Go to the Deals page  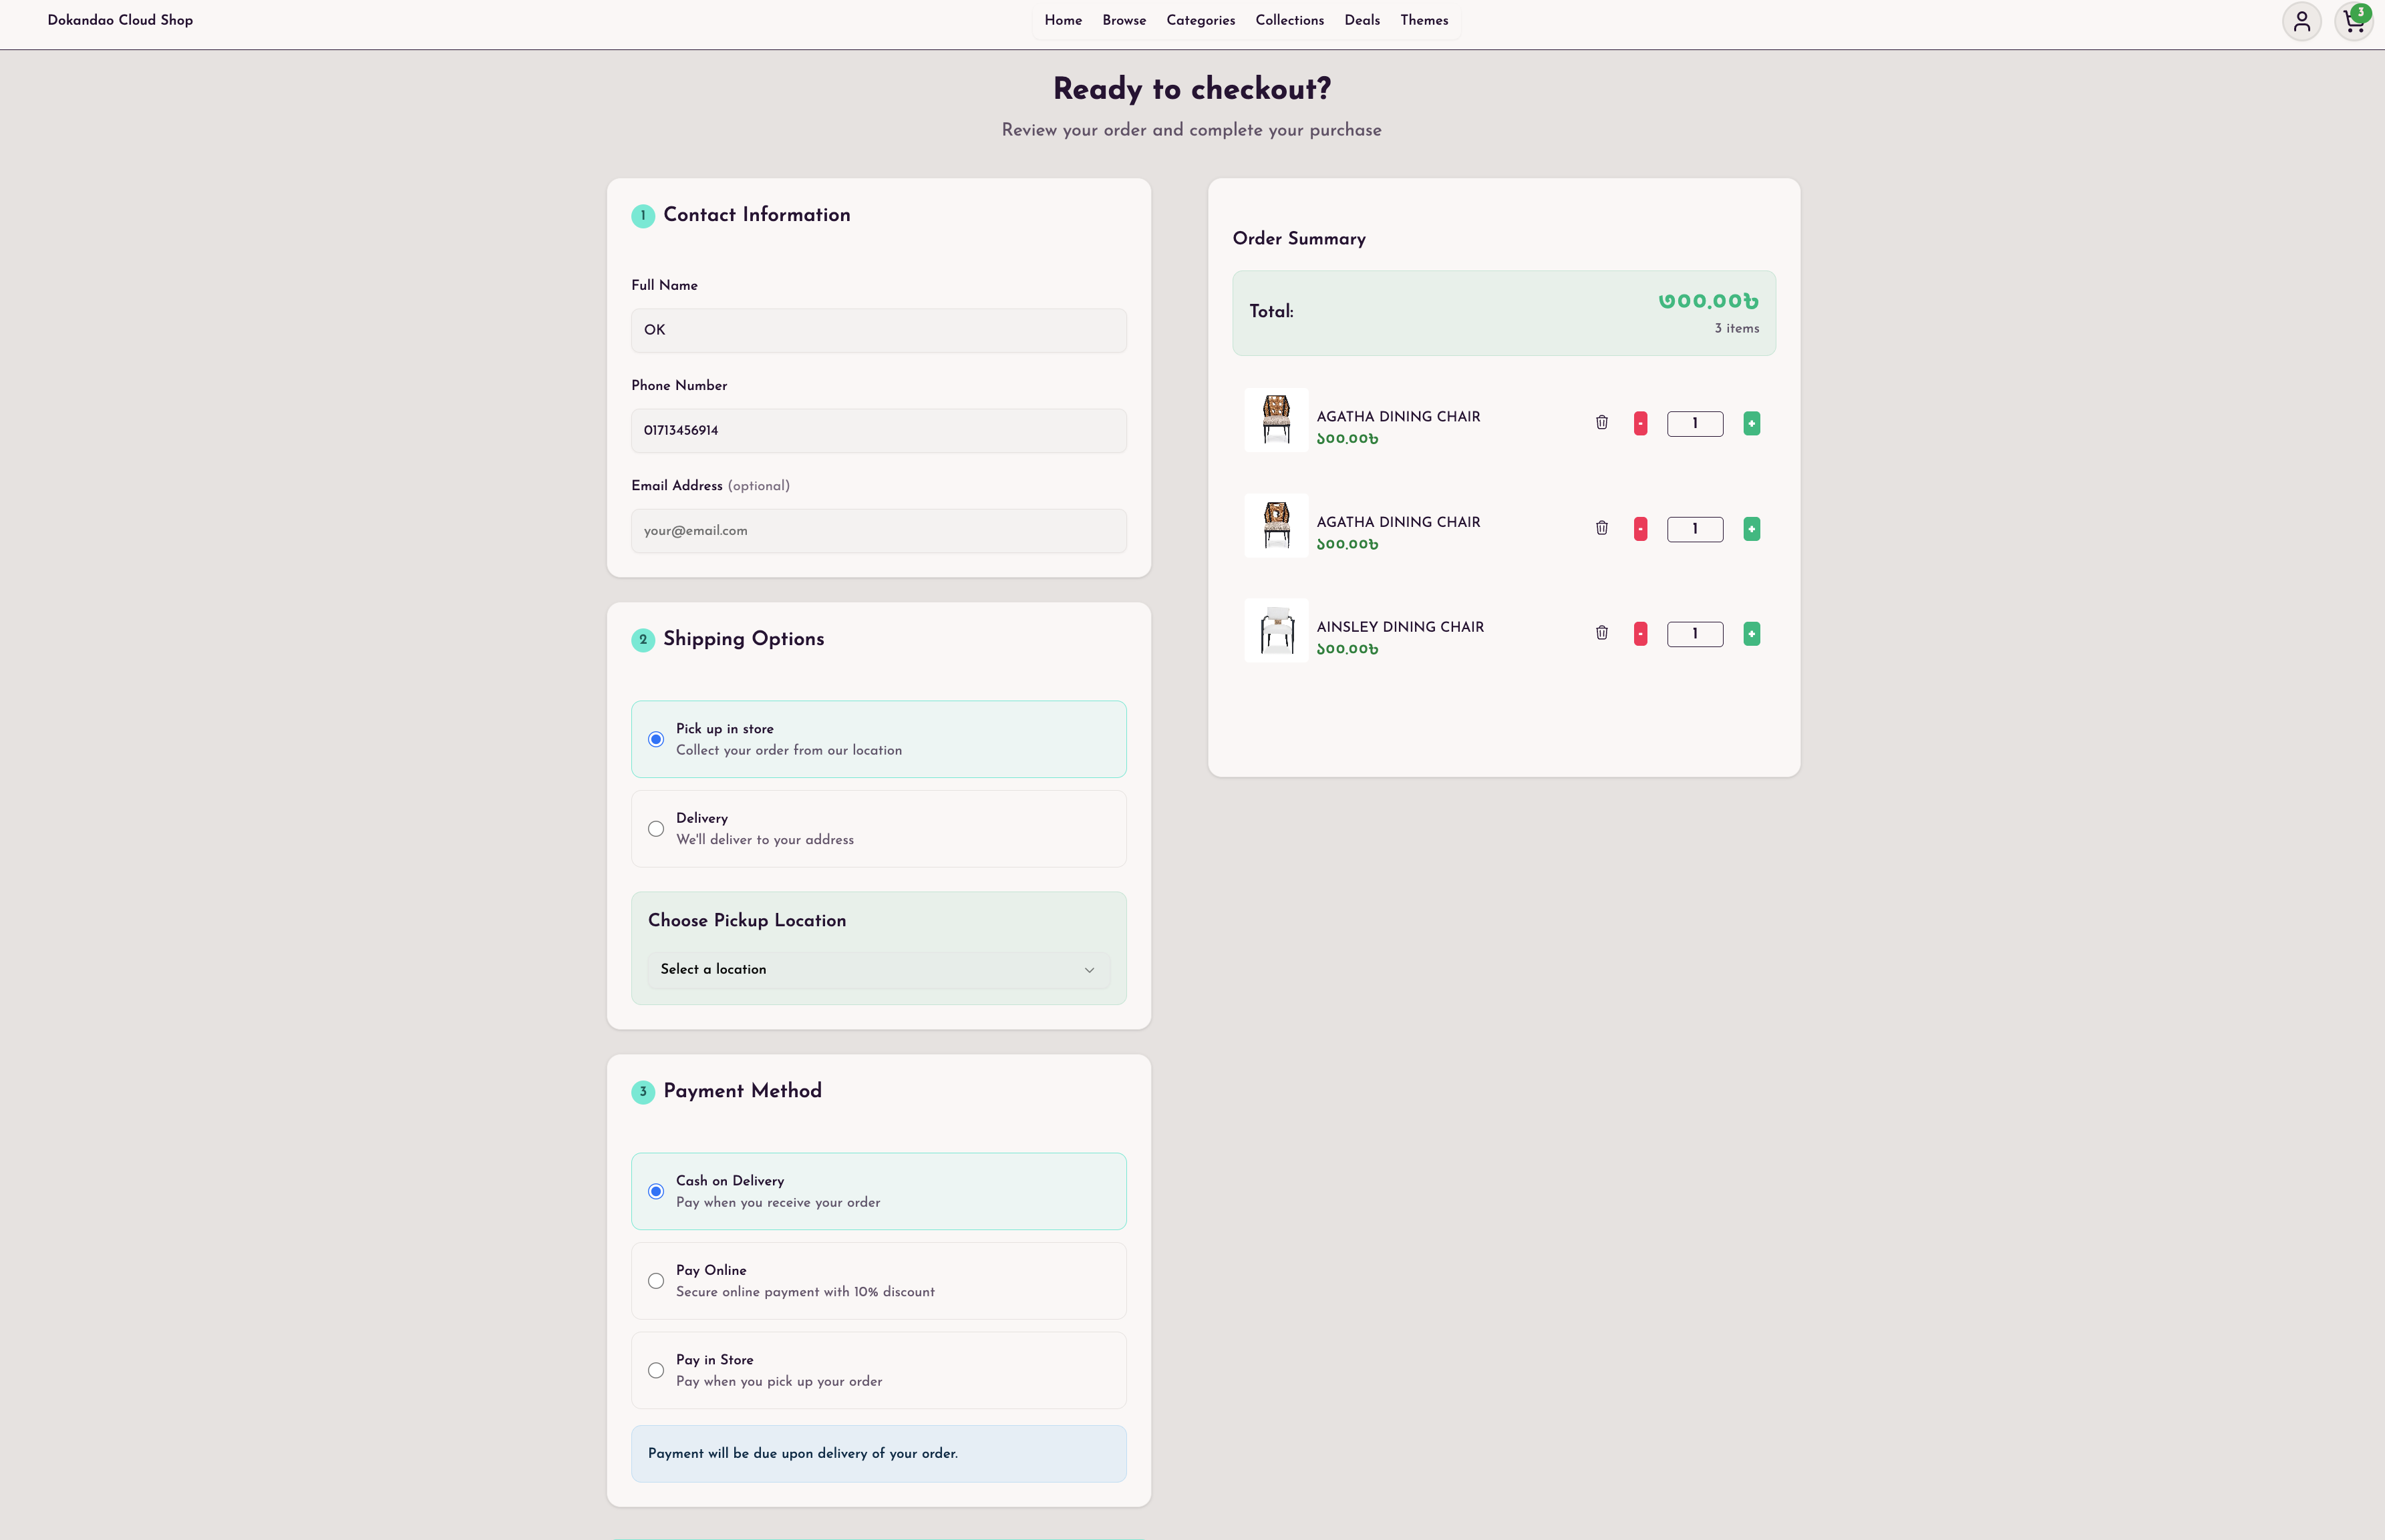point(1362,20)
